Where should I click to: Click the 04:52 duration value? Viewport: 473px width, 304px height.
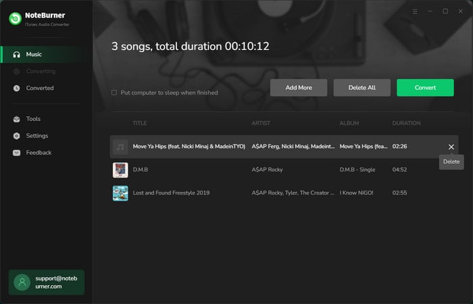[x=400, y=170]
